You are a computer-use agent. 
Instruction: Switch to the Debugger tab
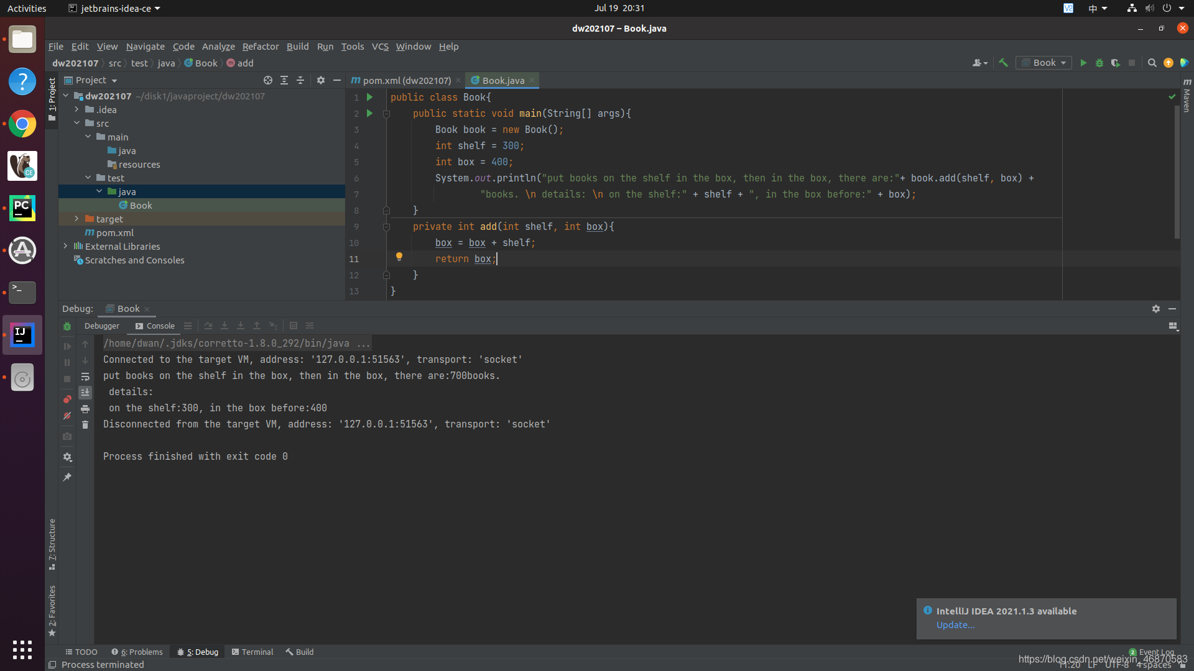pos(102,326)
